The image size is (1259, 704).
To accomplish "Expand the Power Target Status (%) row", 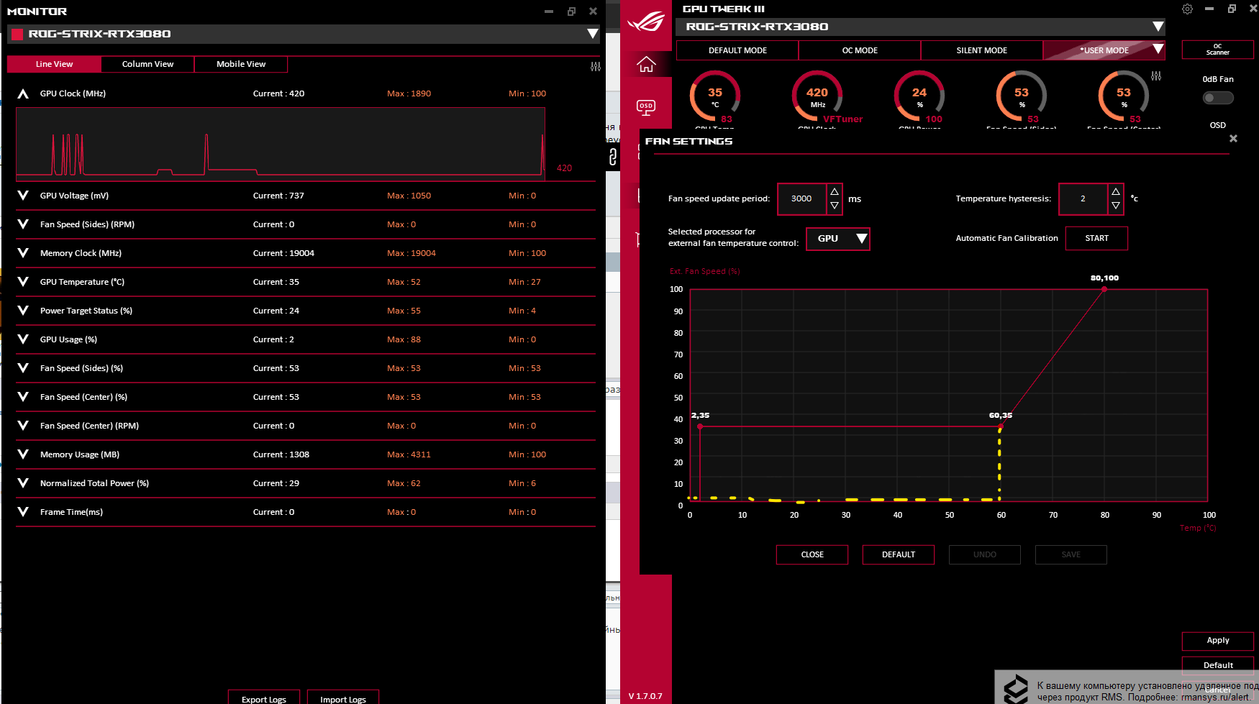I will coord(23,311).
